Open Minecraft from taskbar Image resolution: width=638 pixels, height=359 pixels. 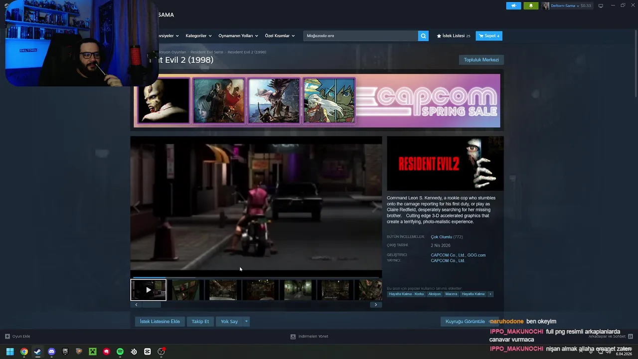click(93, 352)
